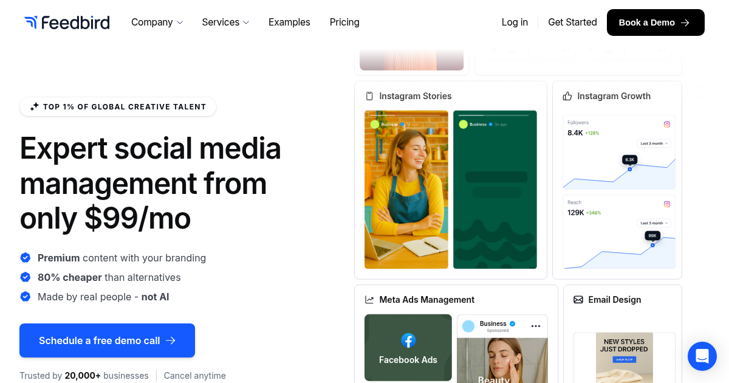This screenshot has height=383, width=729.
Task: Click the Instagram icon on the Followers chart
Action: click(666, 124)
